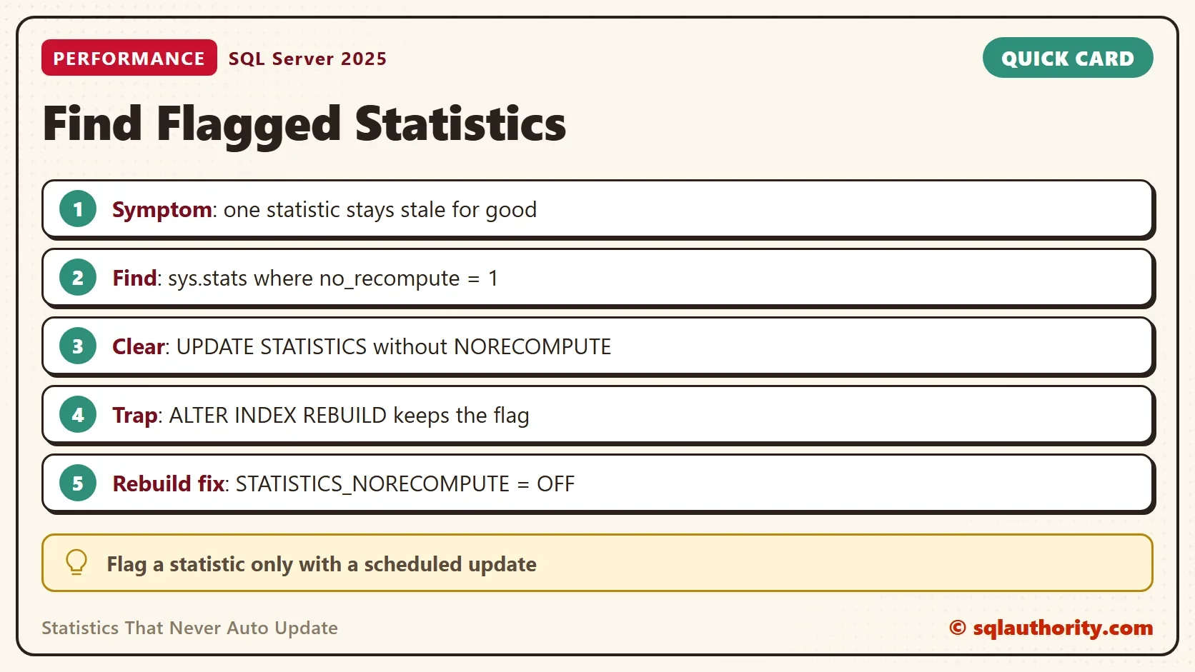Select 'Rebuild fix: STATISTICS_NORECOMPUTE = OFF' text

point(344,484)
